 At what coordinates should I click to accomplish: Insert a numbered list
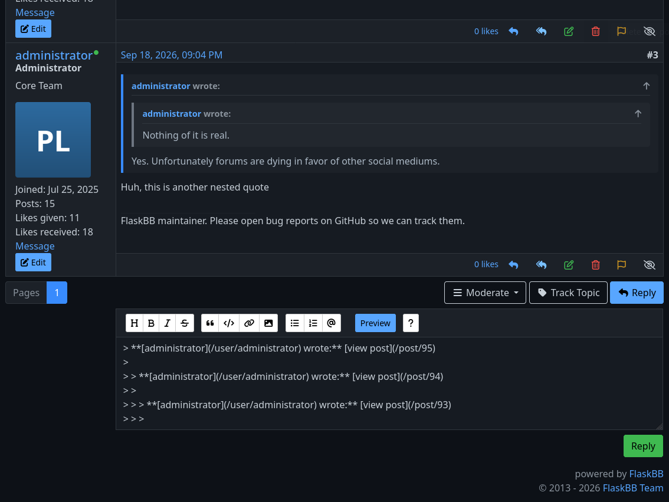[x=313, y=323]
